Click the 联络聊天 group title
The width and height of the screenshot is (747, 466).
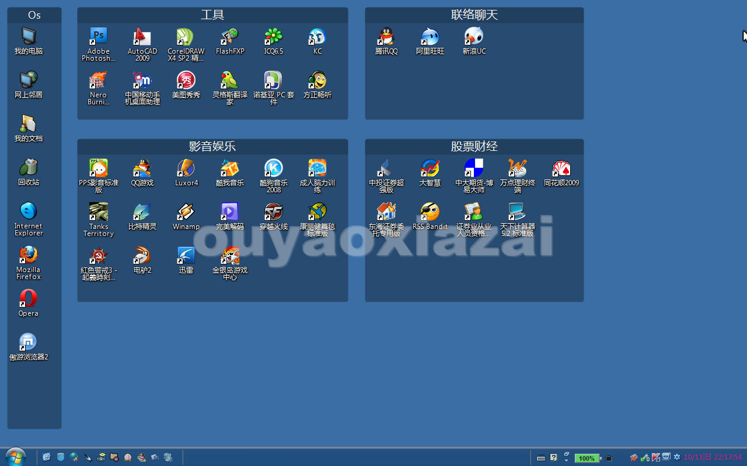point(474,15)
